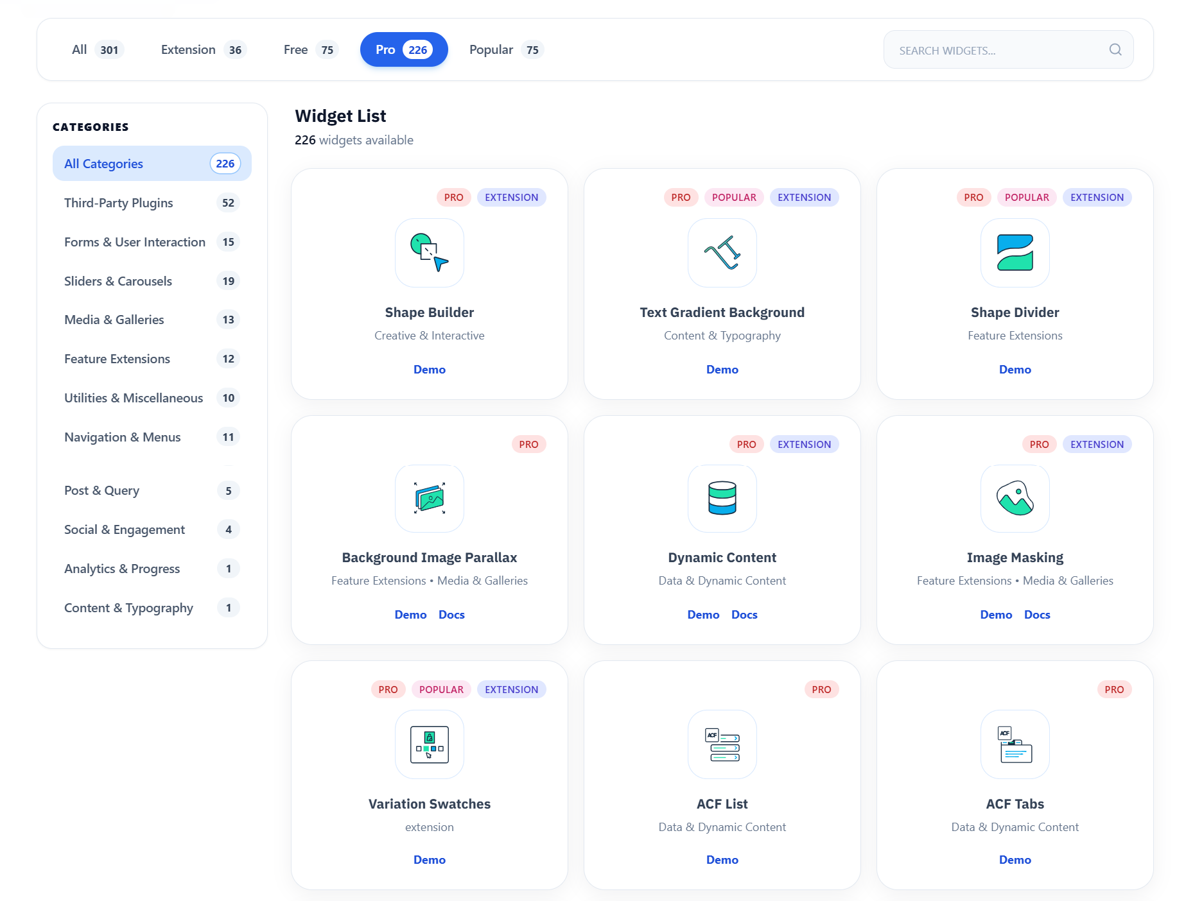Switch to the Free filter tab
The height and width of the screenshot is (901, 1186).
310,49
